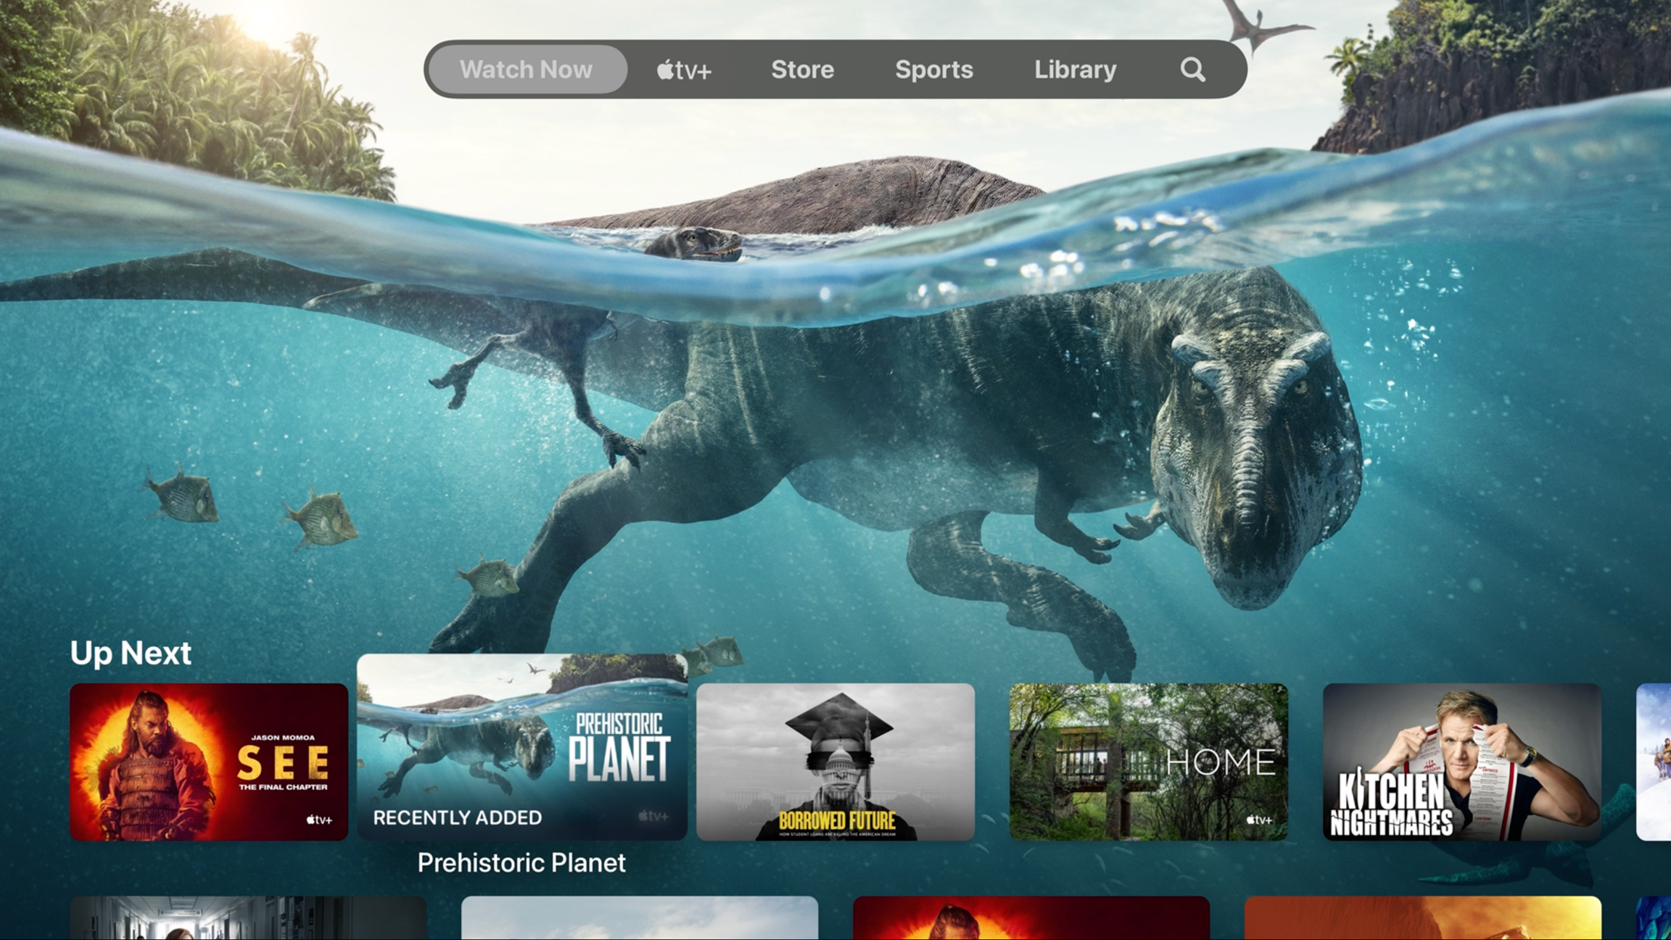Play the Borrowed Future thumbnail

835,762
